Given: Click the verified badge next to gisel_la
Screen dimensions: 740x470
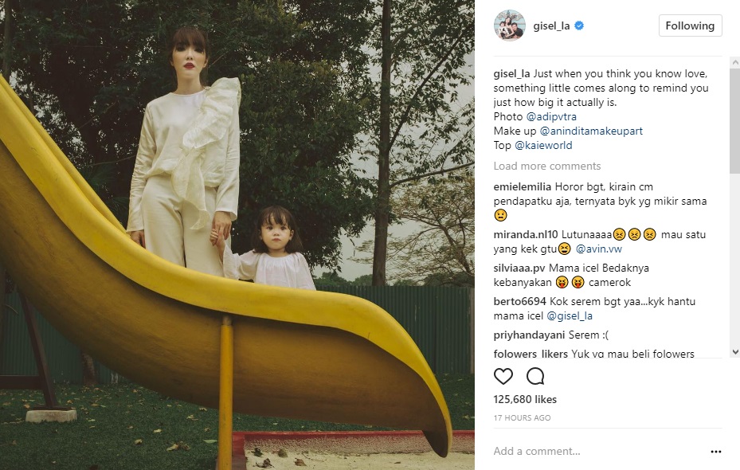Looking at the screenshot, I should click(579, 26).
